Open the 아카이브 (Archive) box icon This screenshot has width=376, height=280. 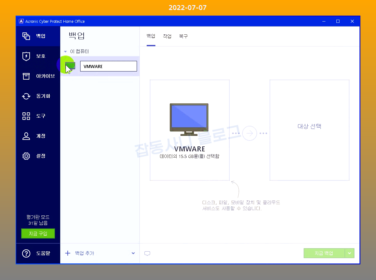point(26,76)
